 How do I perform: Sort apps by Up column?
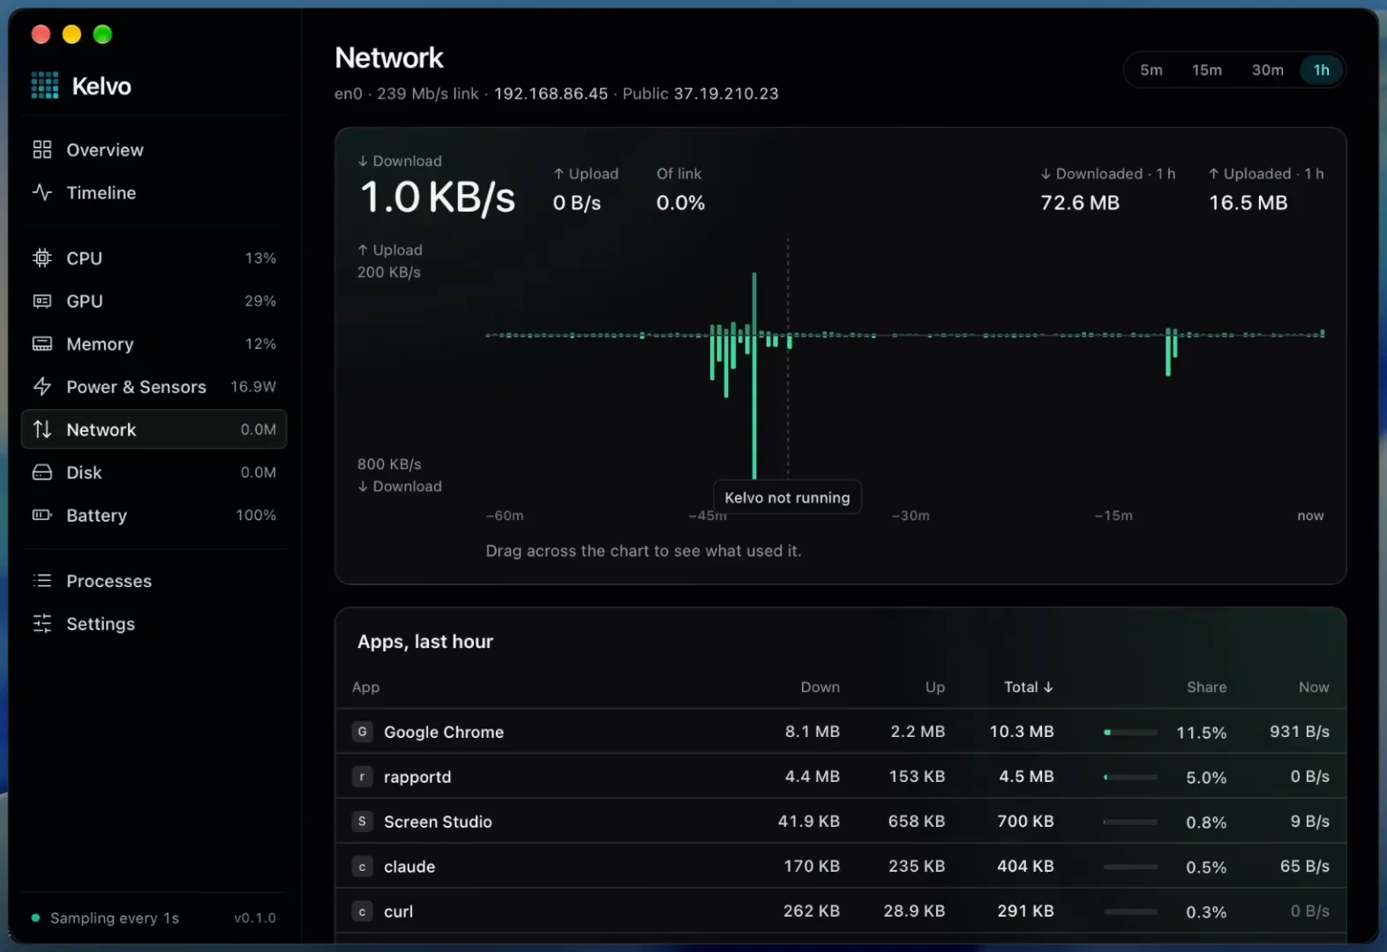point(935,687)
